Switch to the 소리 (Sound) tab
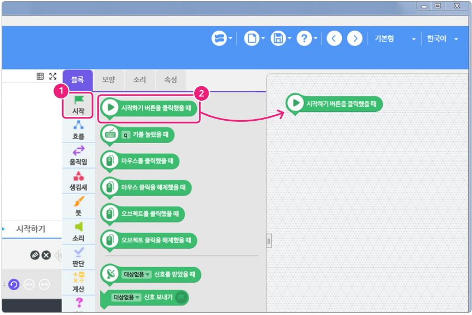 pyautogui.click(x=139, y=80)
